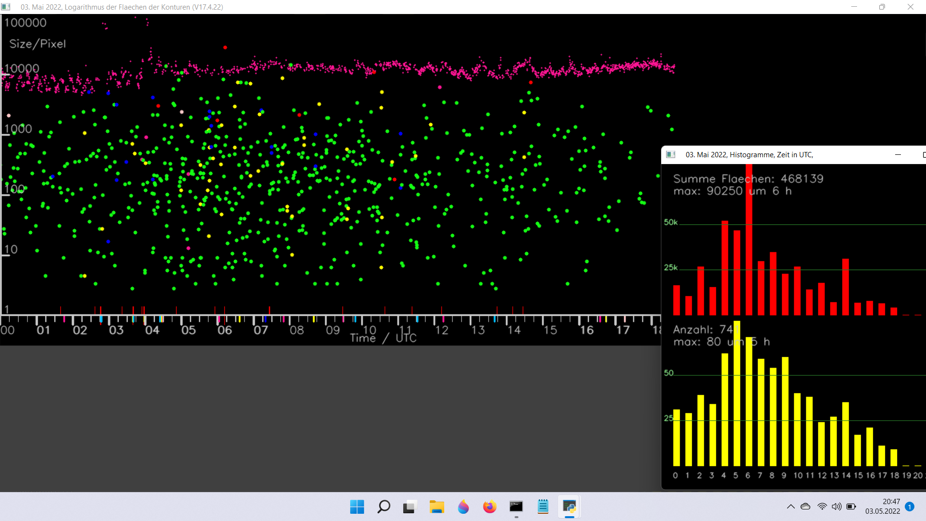Viewport: 926px width, 521px height.
Task: Click the Histogramme, Zeit in UTC title
Action: (x=749, y=155)
